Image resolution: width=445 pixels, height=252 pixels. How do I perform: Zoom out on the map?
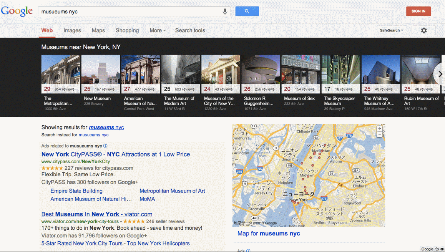click(380, 134)
